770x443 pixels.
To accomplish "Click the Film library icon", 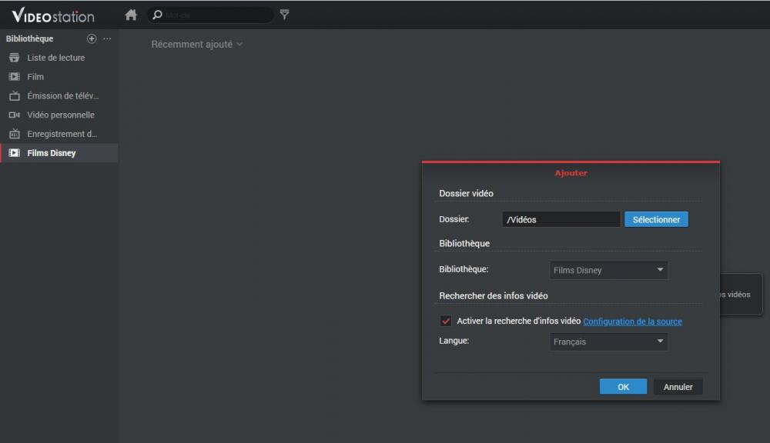I will [x=14, y=77].
